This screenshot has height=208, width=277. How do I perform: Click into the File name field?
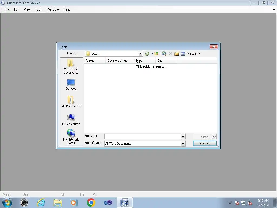(143, 136)
